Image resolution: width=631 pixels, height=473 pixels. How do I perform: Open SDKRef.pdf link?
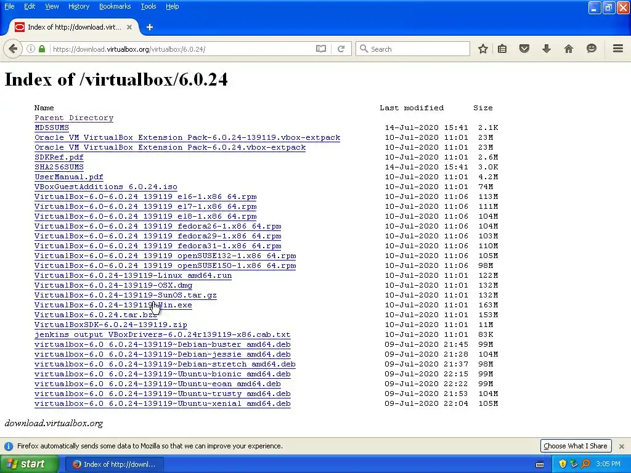coord(59,157)
